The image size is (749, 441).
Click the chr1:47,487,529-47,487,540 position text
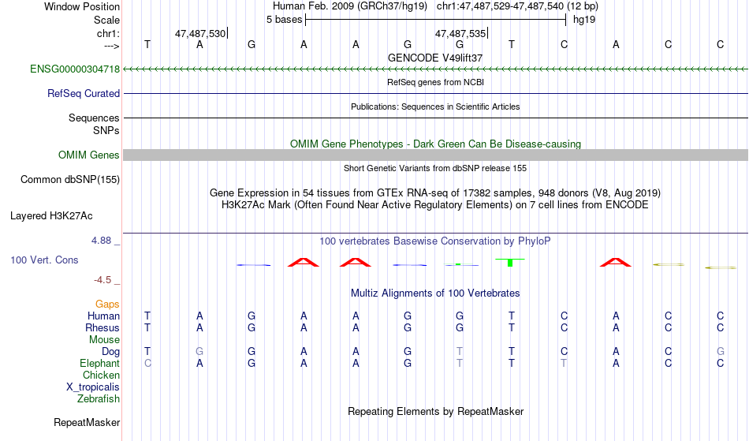coord(517,6)
